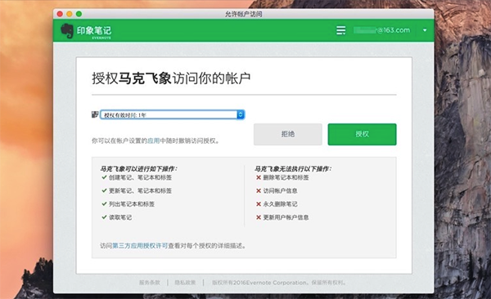Image resolution: width=491 pixels, height=299 pixels.
Task: Click the text 更新用户帐户信息
Action: (286, 217)
